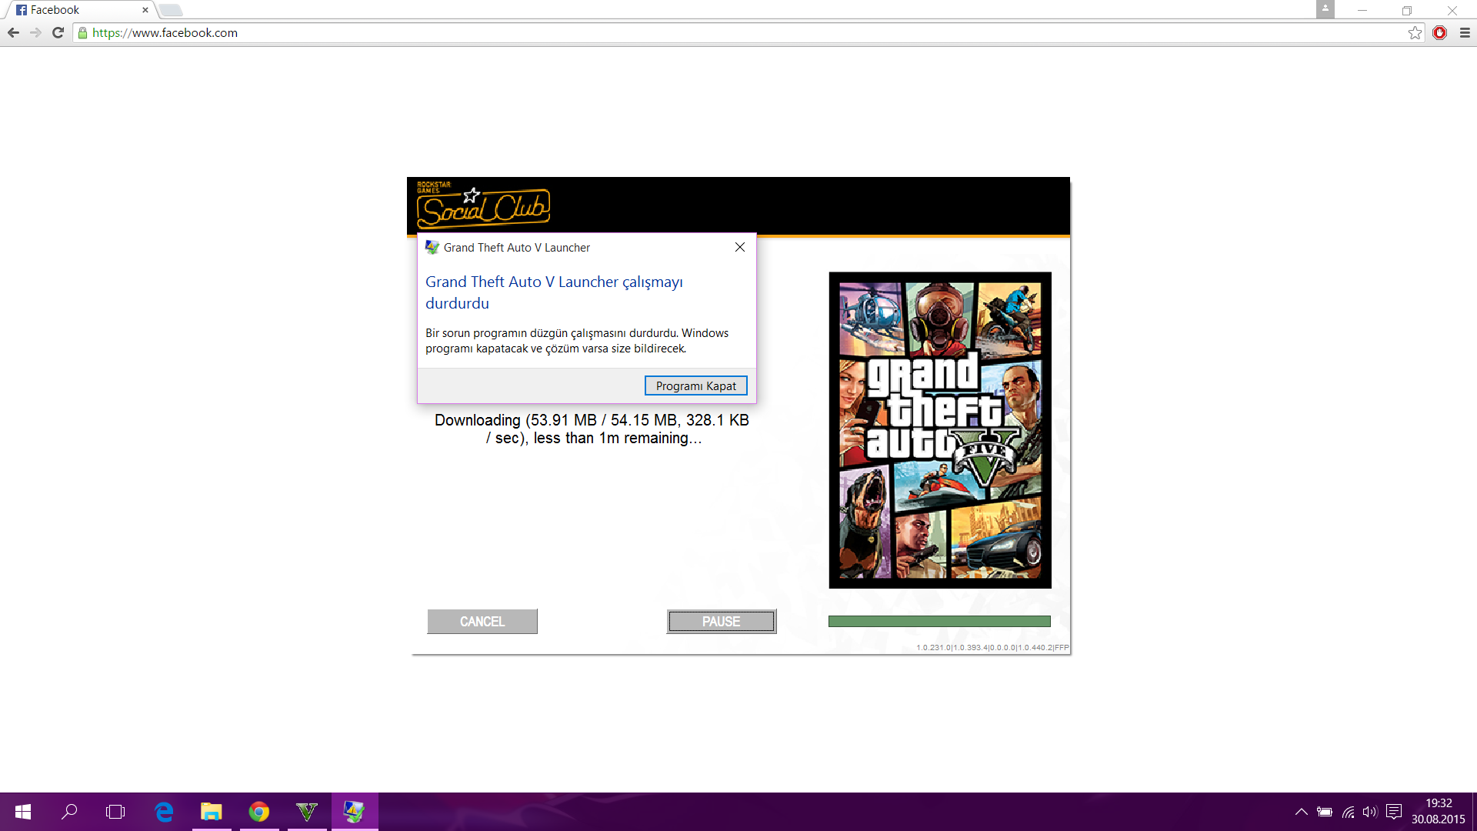Image resolution: width=1477 pixels, height=831 pixels.
Task: Restore down the Chrome window
Action: [x=1407, y=10]
